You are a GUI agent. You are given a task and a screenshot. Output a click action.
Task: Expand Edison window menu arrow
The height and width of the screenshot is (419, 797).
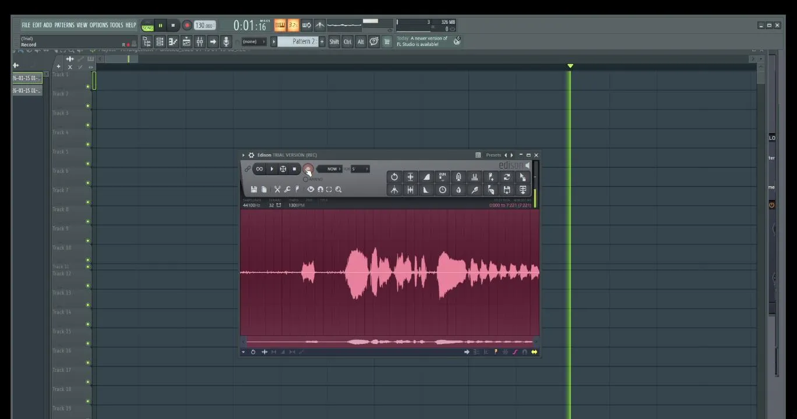click(244, 155)
